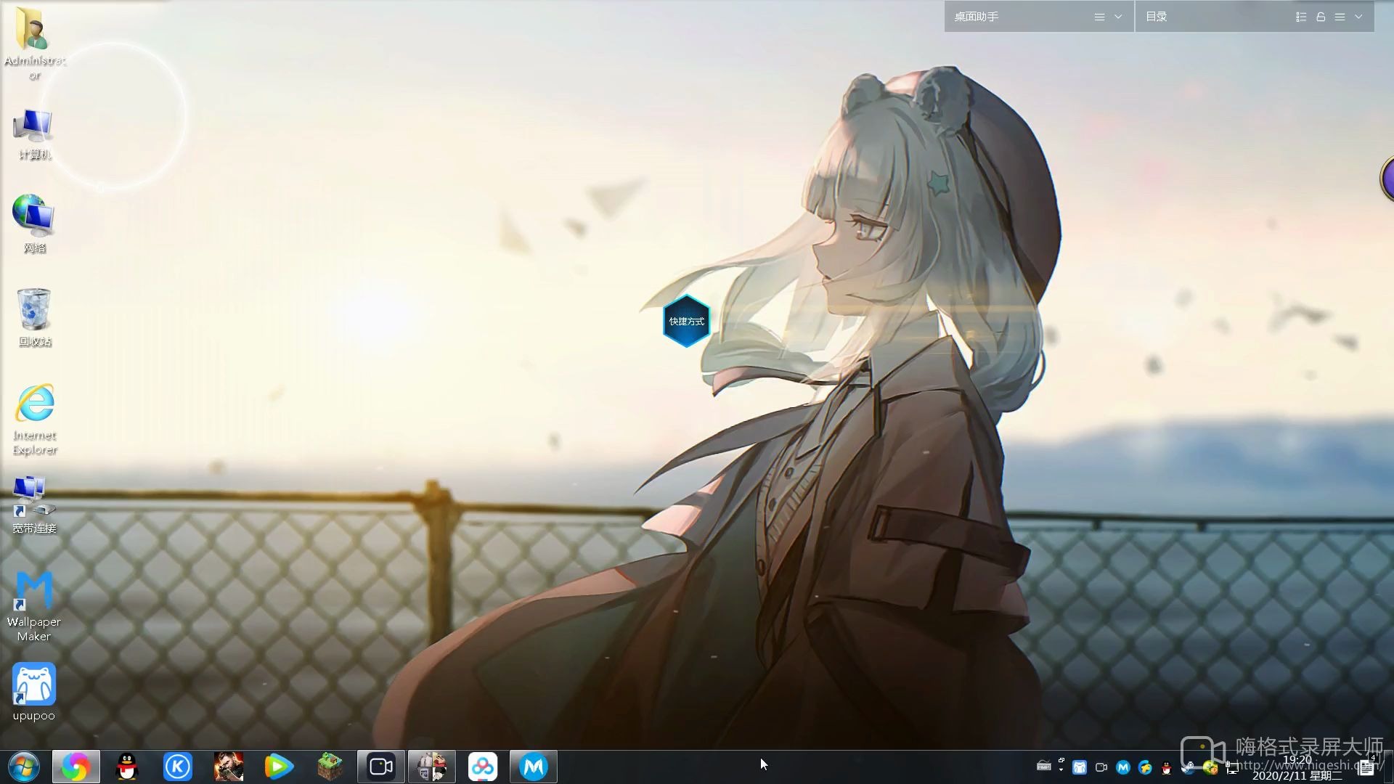Open QQ penguin from the taskbar
1394x784 pixels.
127,767
